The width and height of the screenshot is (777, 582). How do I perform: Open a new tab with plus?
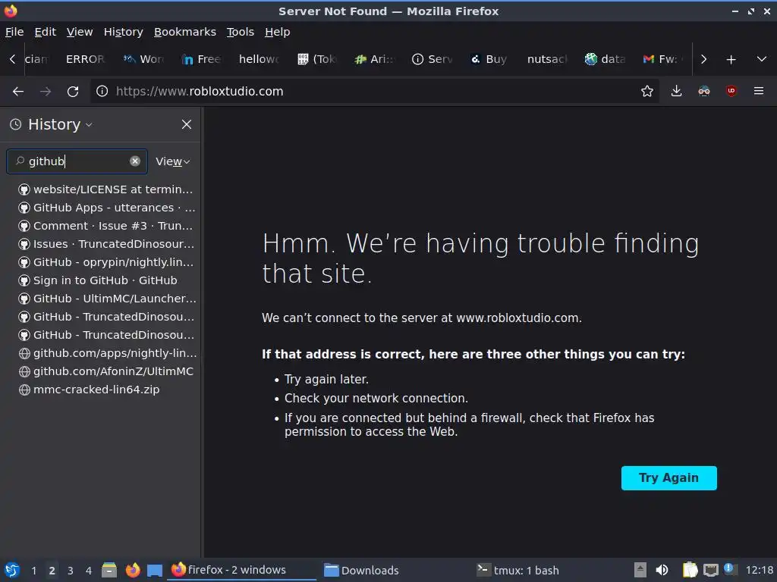pos(731,59)
